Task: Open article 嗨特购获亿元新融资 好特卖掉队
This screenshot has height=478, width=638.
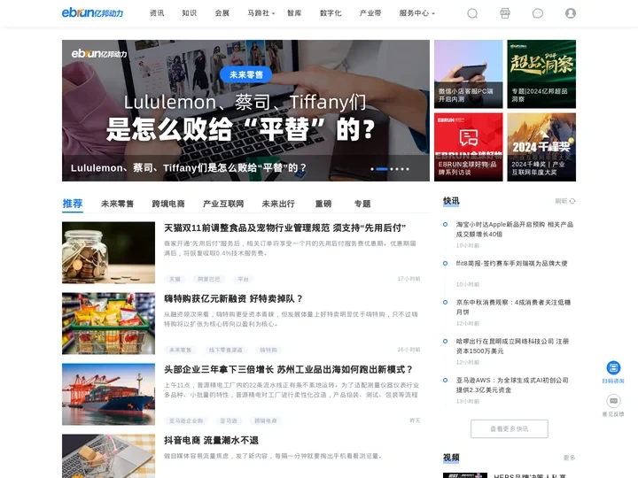Action: pos(234,299)
